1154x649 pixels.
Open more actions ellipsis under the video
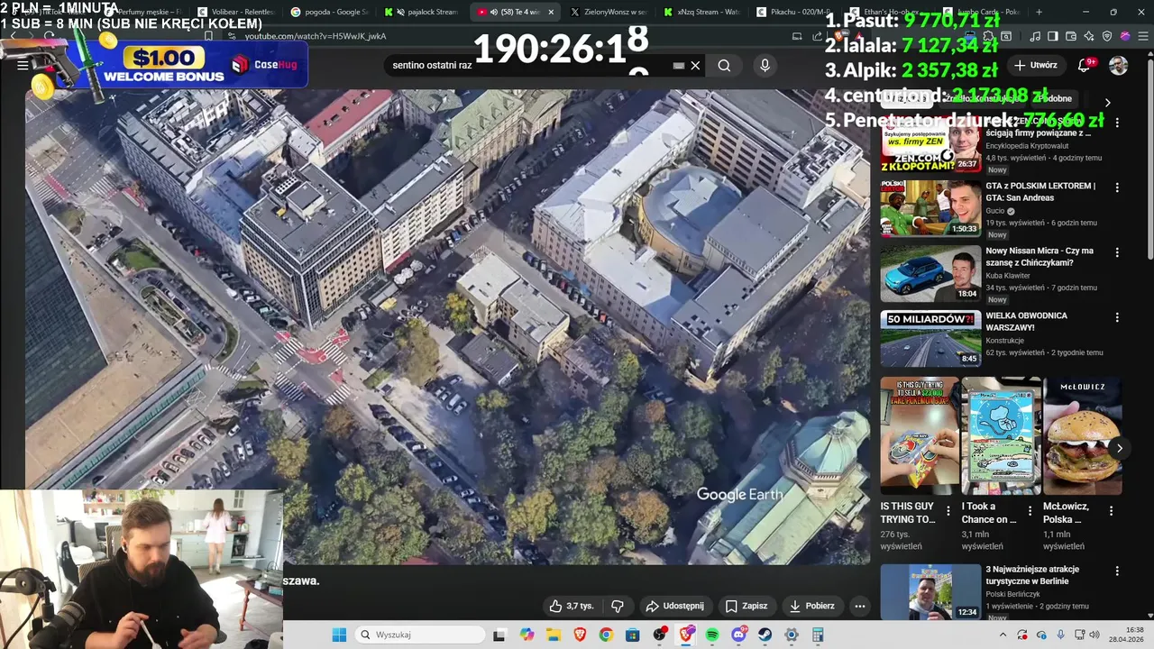(860, 606)
